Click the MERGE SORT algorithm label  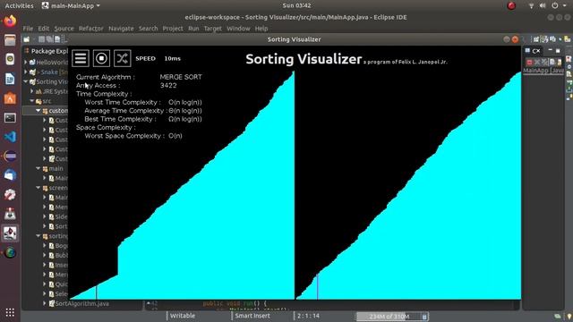pyautogui.click(x=181, y=77)
